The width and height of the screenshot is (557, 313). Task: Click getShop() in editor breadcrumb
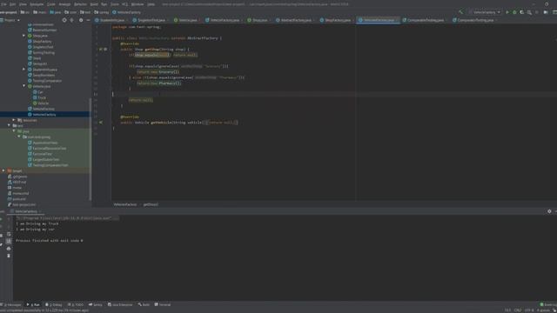[x=151, y=204]
